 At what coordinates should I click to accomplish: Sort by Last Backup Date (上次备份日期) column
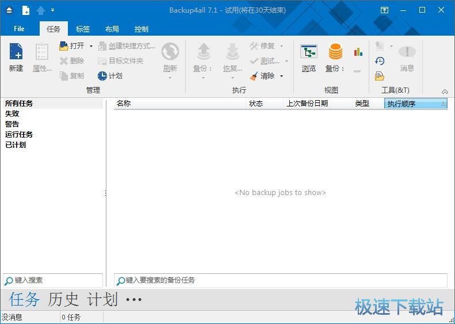tap(318, 104)
